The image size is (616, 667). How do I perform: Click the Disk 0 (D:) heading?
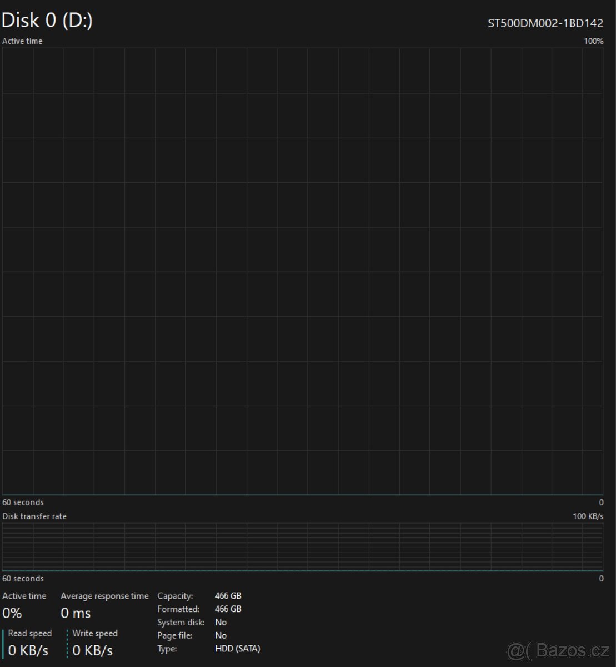point(47,21)
